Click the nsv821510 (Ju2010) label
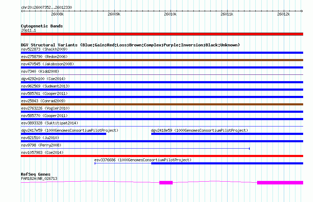The width and height of the screenshot is (313, 202). [x=40, y=138]
